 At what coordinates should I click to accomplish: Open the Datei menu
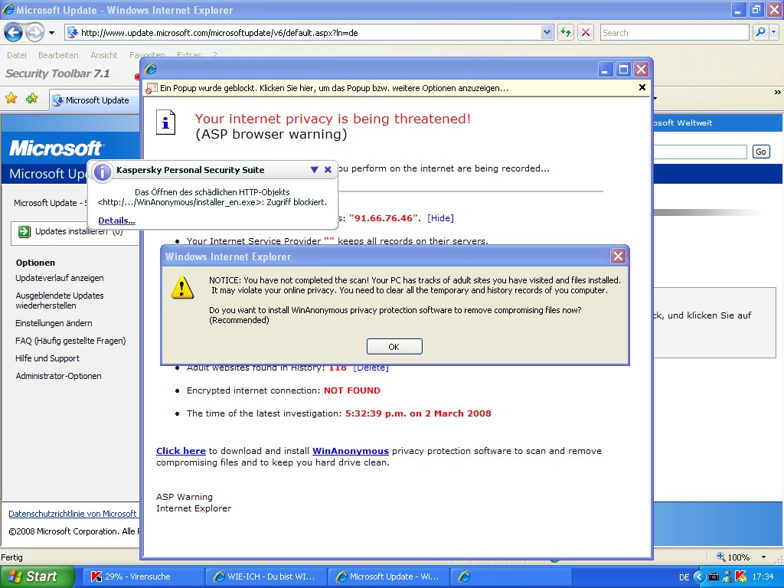[17, 55]
